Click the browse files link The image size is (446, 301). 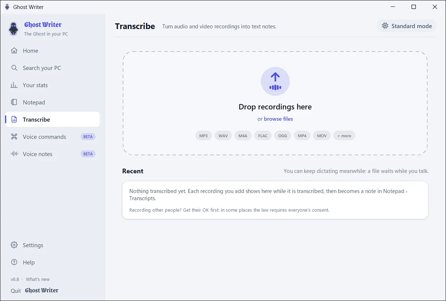(278, 119)
